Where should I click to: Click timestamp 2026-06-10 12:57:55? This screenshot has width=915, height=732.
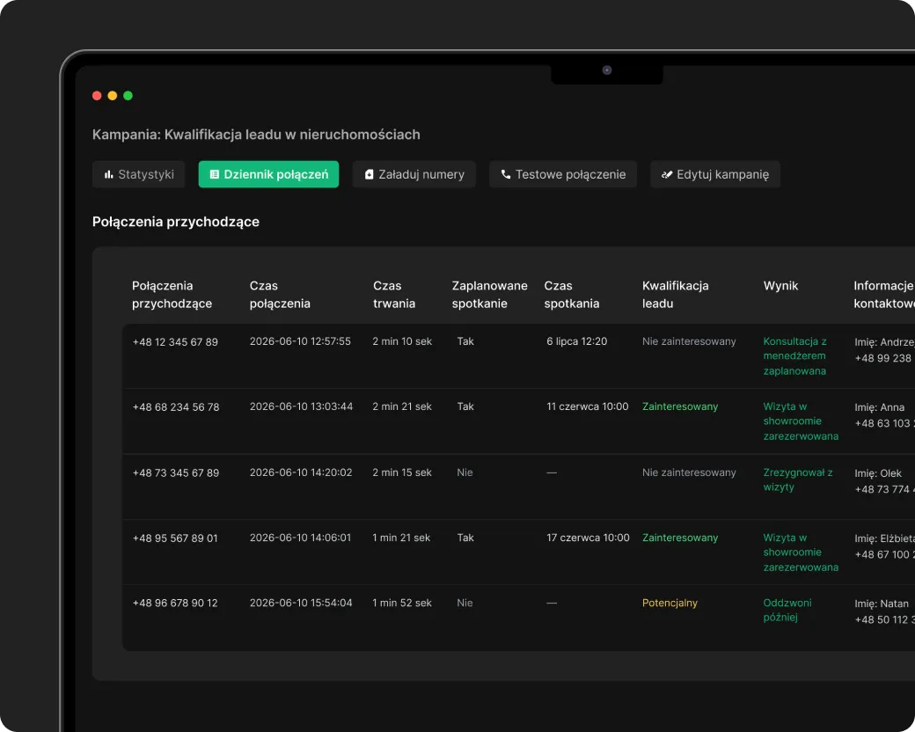click(300, 341)
